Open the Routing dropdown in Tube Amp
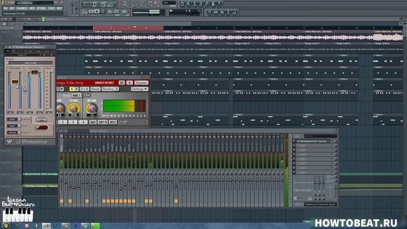 pos(110,89)
